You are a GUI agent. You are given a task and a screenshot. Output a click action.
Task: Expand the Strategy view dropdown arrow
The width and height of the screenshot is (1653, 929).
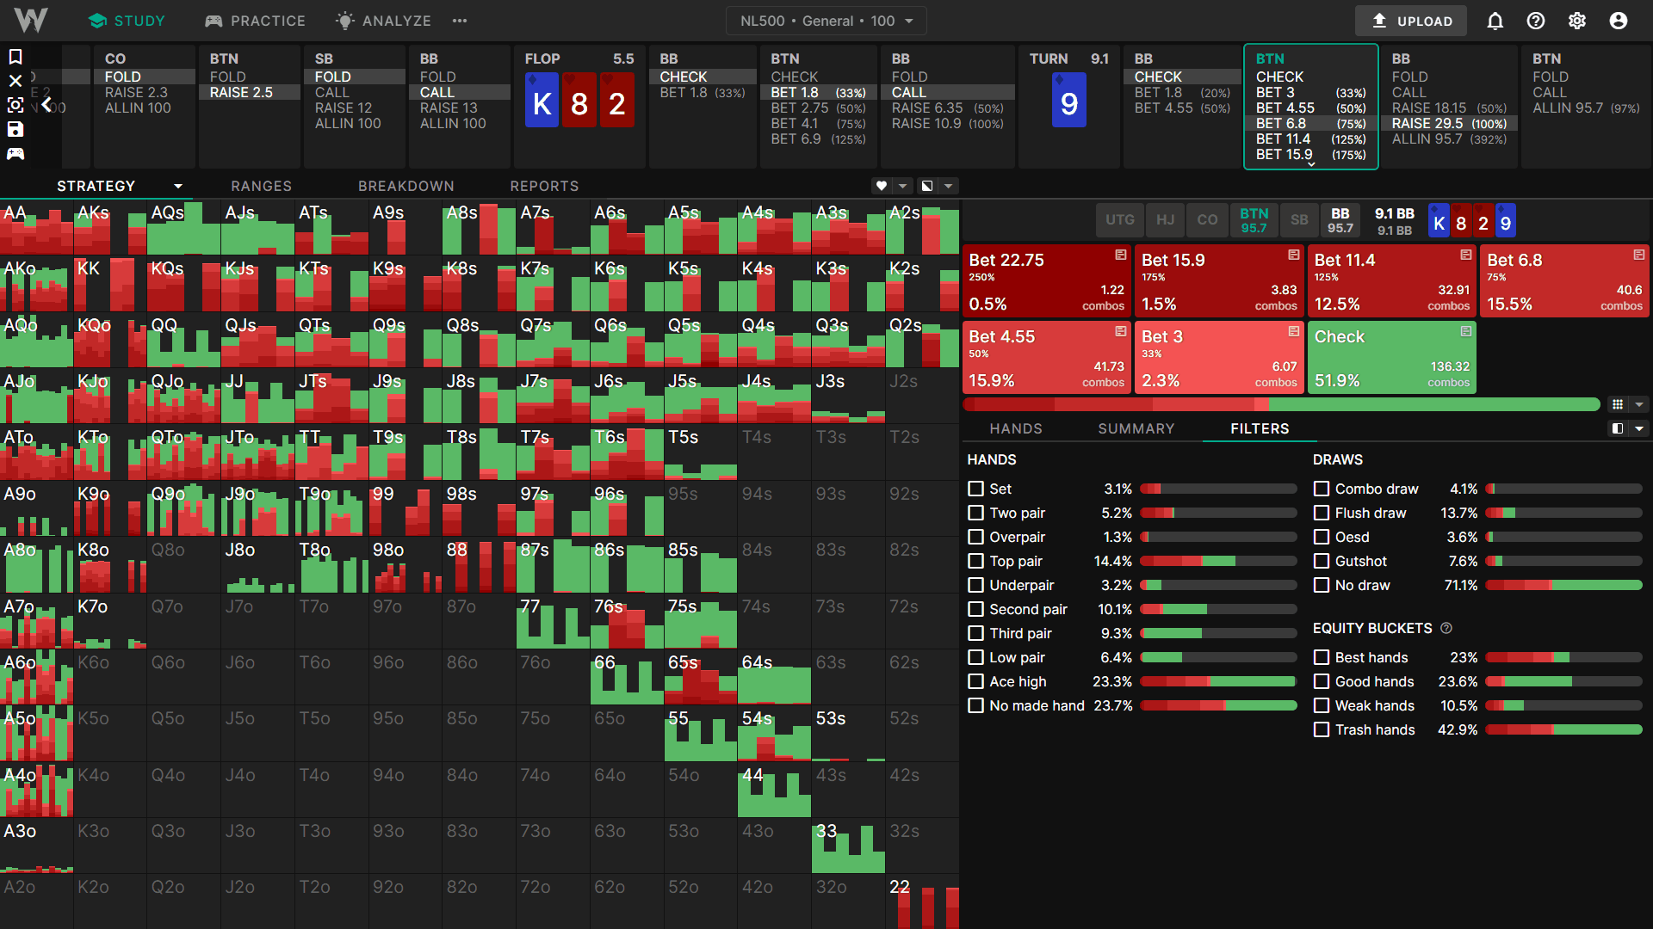[178, 187]
